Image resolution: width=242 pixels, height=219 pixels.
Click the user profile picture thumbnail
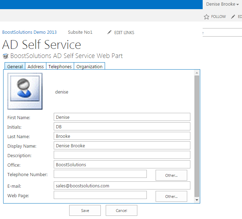[25, 91]
